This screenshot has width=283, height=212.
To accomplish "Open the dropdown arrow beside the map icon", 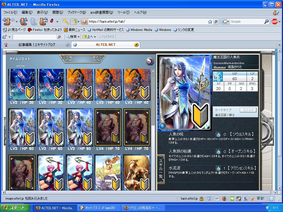I will click(78, 22).
